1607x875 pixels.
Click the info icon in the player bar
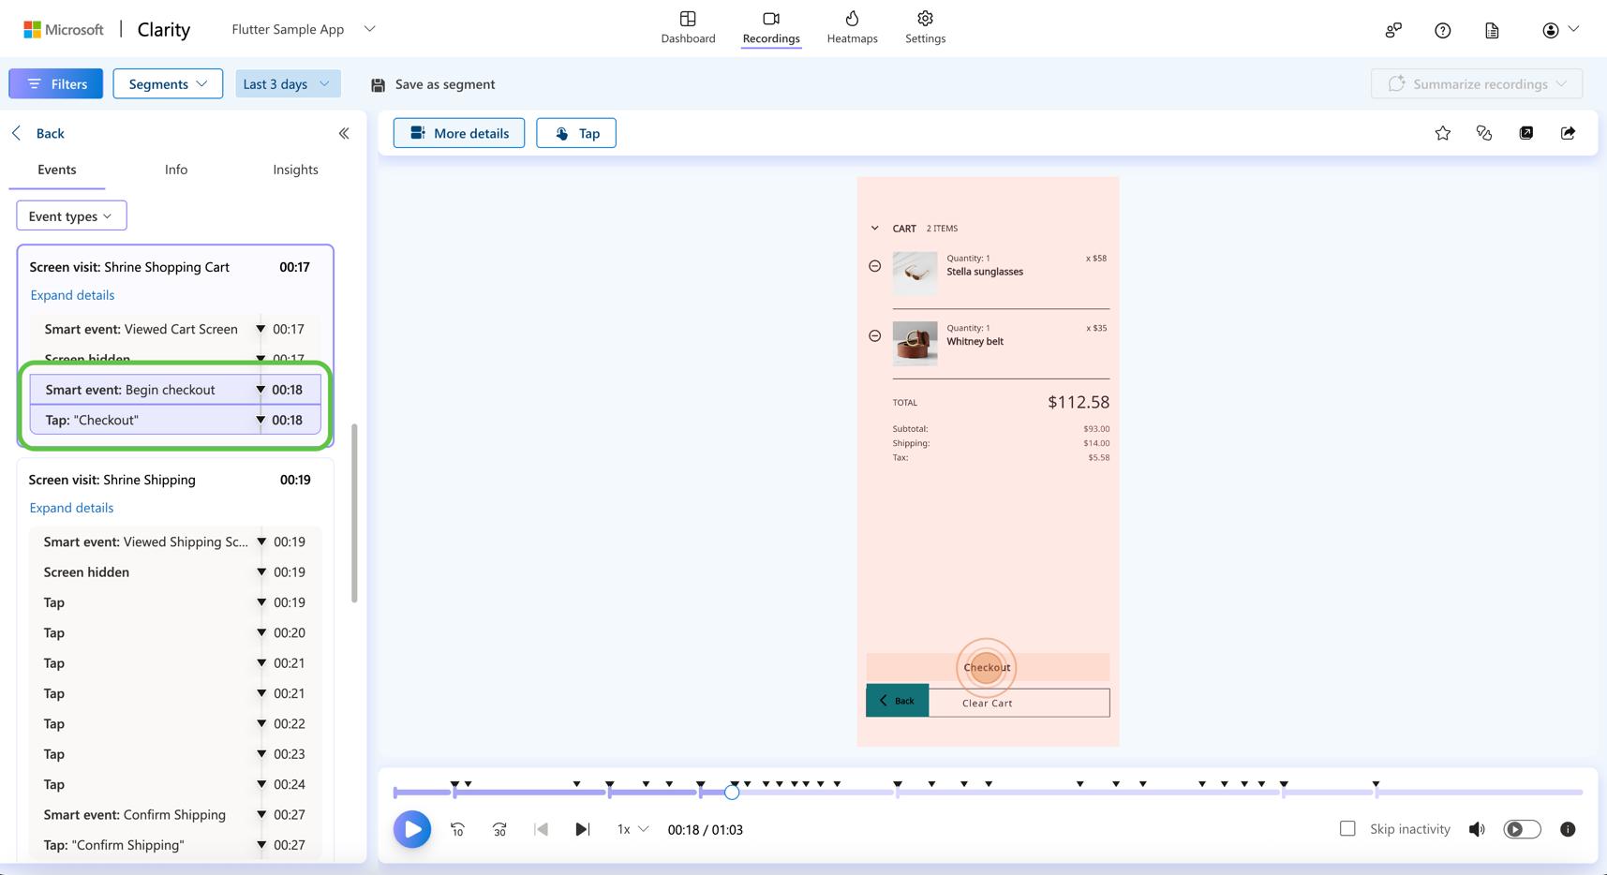click(1568, 829)
